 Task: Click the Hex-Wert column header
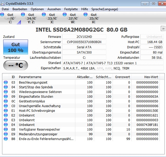click(146, 77)
